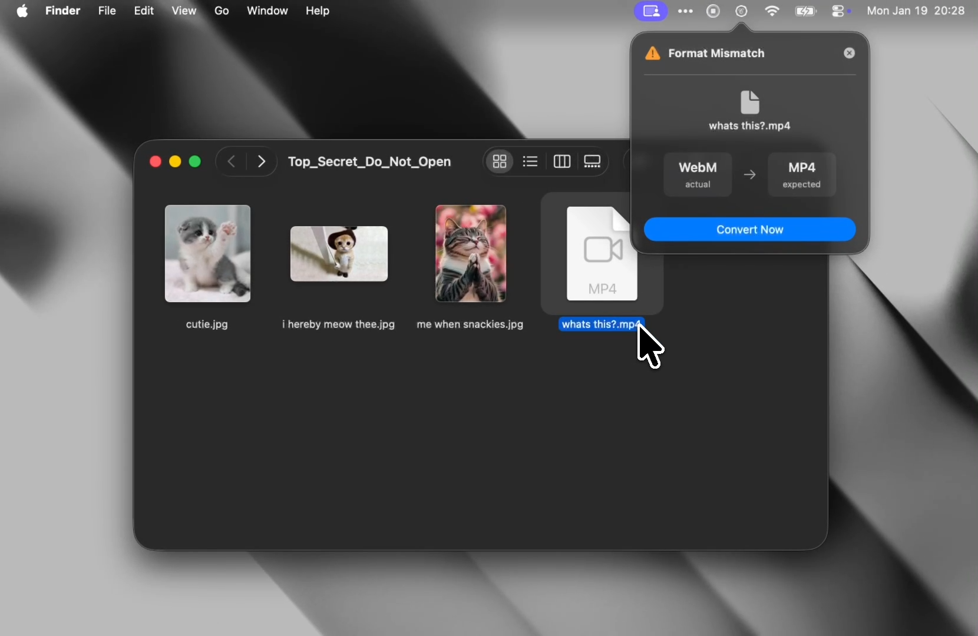Open the three-dots overflow menu
The height and width of the screenshot is (636, 978).
[x=685, y=11]
